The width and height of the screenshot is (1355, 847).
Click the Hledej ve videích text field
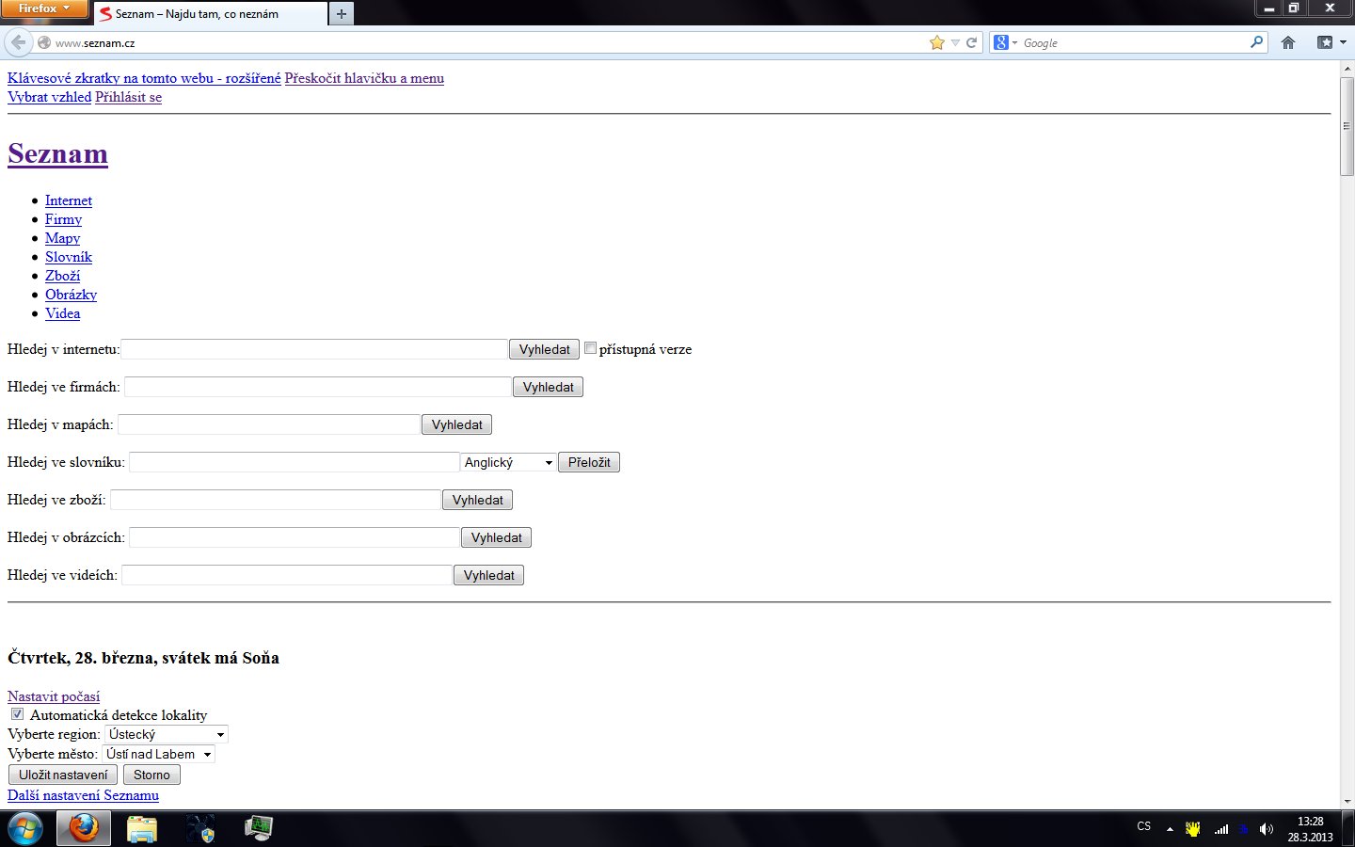287,575
